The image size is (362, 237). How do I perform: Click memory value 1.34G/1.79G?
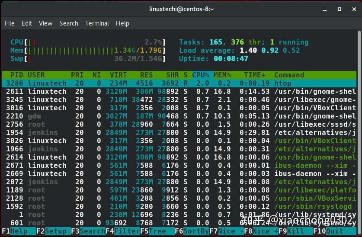[138, 50]
